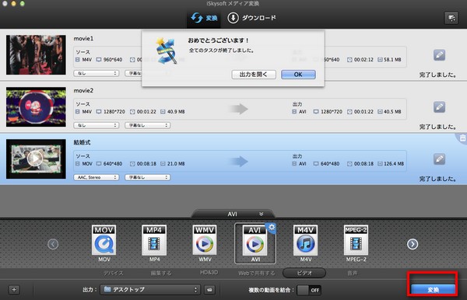Open movie2 subtitle dropdown 字幕なし

tap(147, 125)
